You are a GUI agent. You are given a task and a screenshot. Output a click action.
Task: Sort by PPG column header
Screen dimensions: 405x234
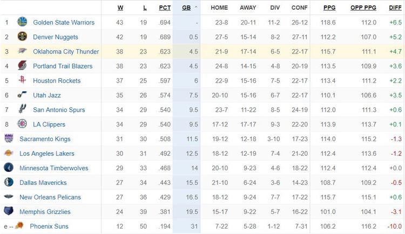(329, 8)
